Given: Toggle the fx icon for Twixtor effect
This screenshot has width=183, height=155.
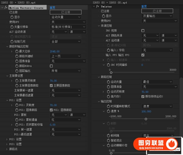Looking at the screenshot, I should (x=97, y=6).
